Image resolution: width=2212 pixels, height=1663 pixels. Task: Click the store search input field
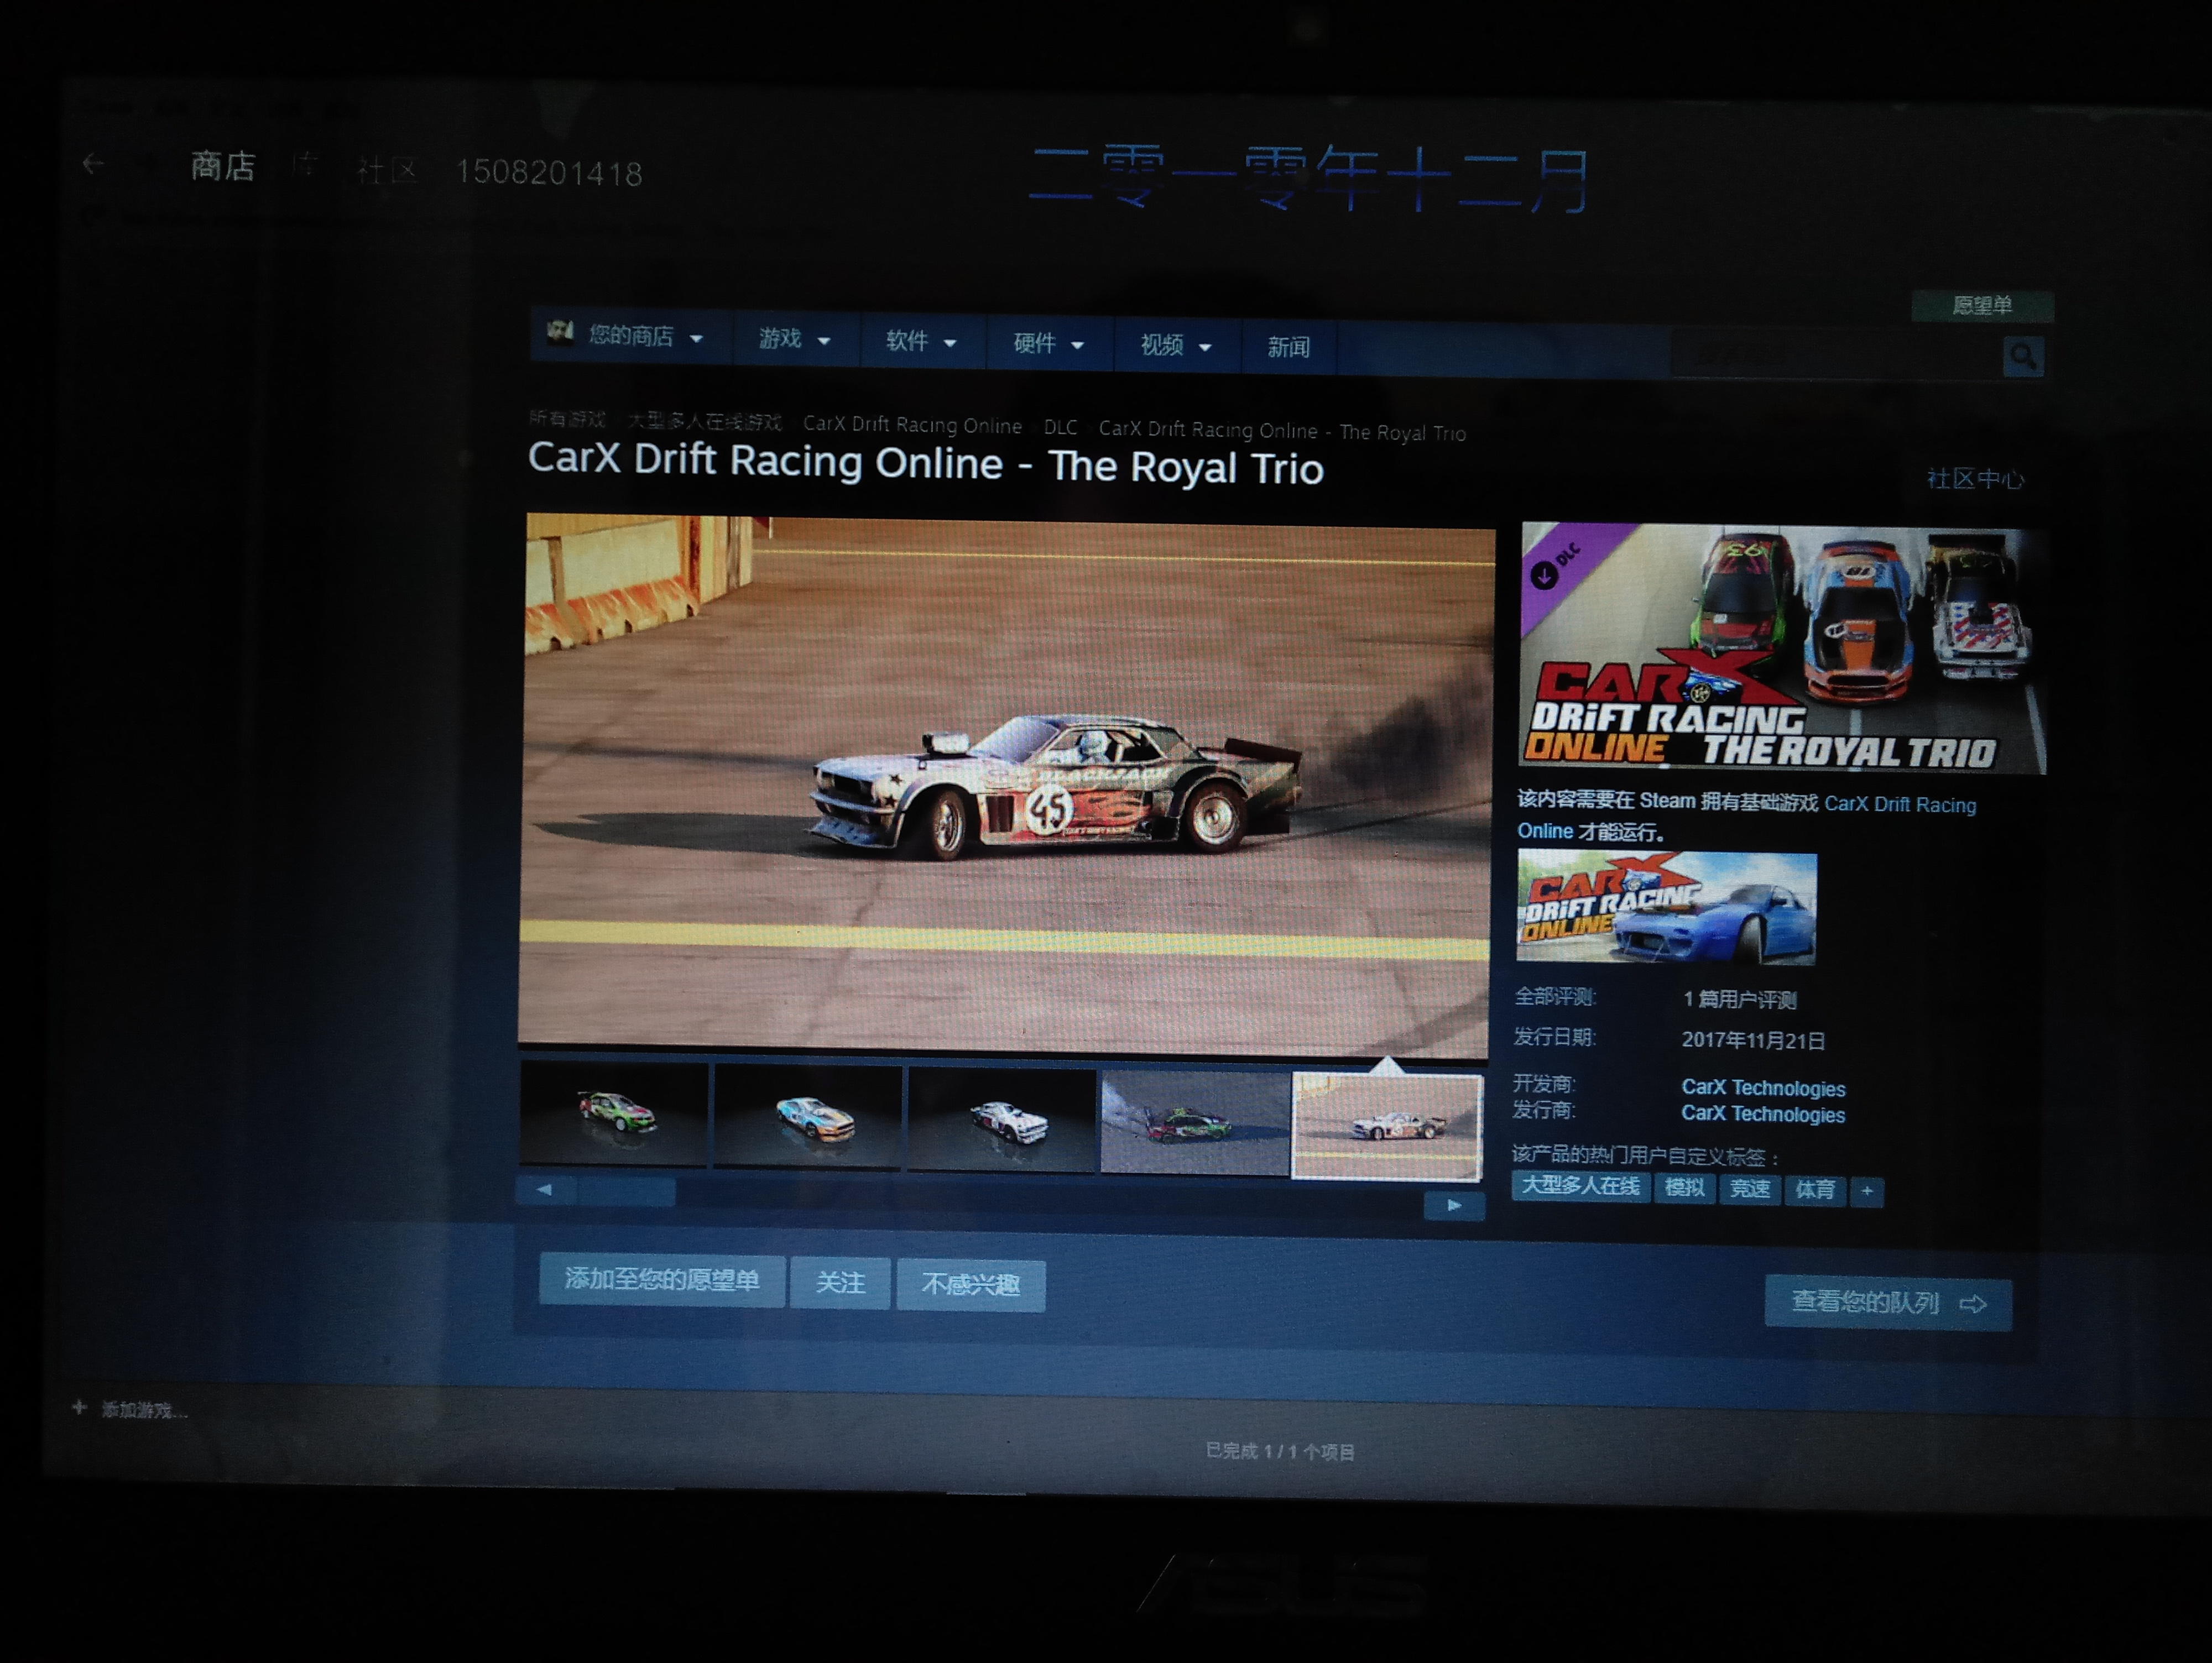(1837, 355)
